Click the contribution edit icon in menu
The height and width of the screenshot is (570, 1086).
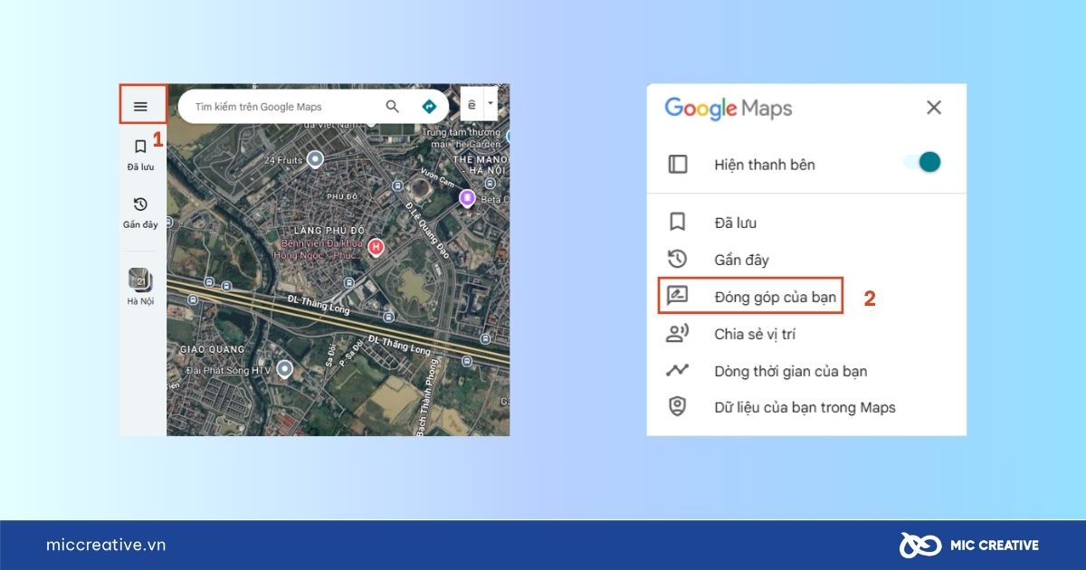[x=677, y=296]
